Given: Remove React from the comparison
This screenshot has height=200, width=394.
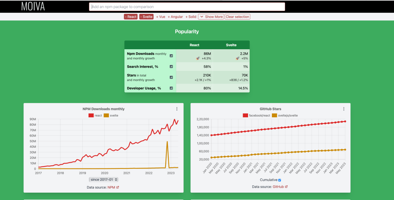Looking at the screenshot, I should pos(131,17).
